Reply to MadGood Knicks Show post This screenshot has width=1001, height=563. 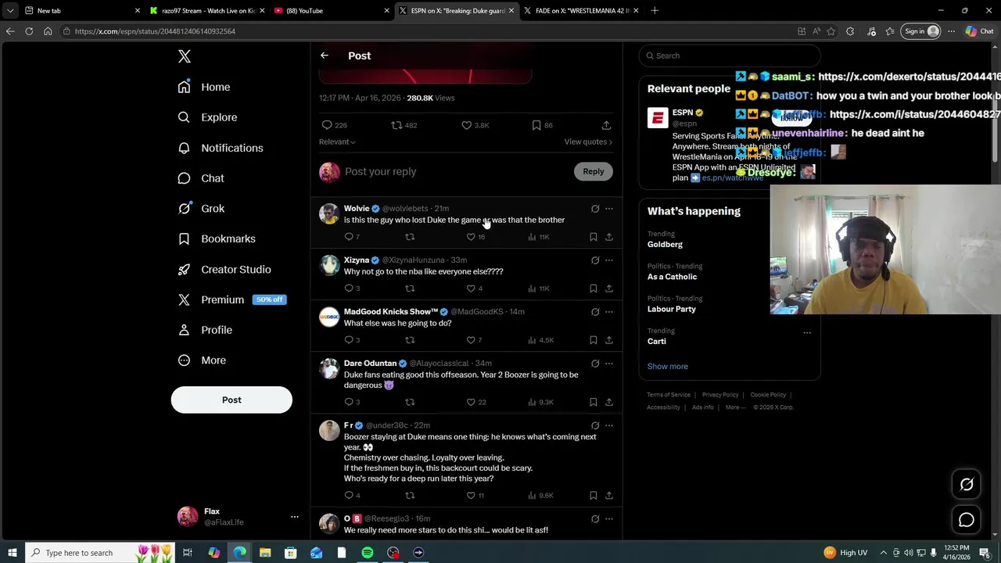349,340
